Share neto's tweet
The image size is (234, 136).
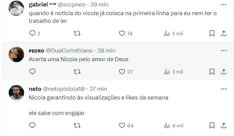pos(224,125)
